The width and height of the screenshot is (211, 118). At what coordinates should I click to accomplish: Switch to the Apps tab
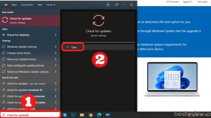point(14,5)
